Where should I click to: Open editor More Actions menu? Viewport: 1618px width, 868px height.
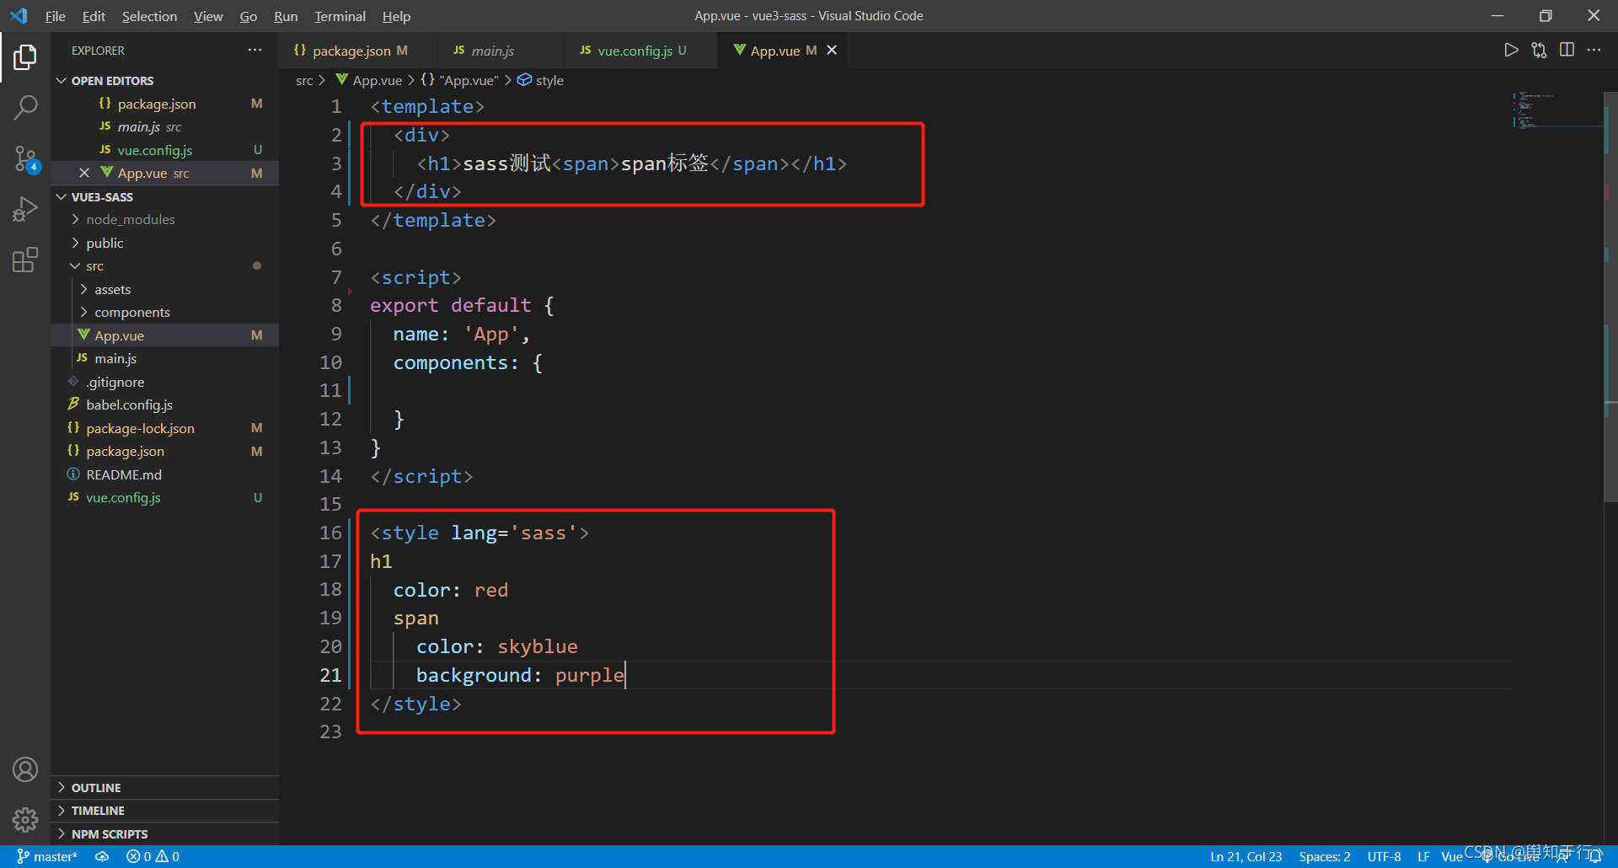(x=1594, y=51)
